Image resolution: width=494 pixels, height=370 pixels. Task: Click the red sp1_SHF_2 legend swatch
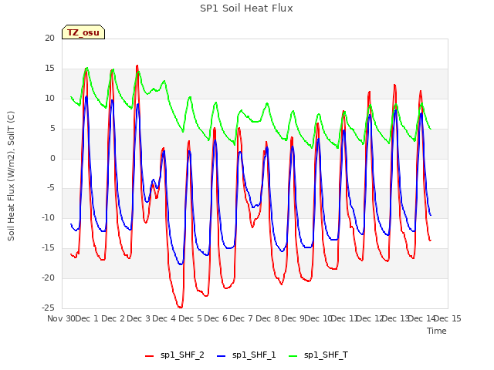149,356
